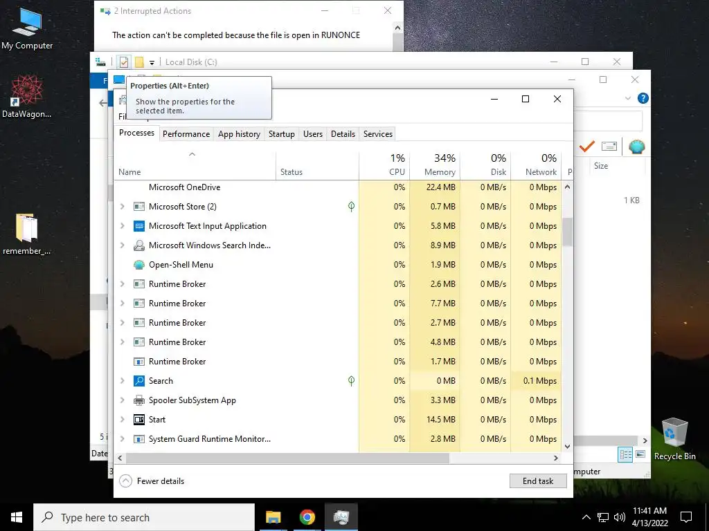Switch to the Processes tab

click(136, 133)
